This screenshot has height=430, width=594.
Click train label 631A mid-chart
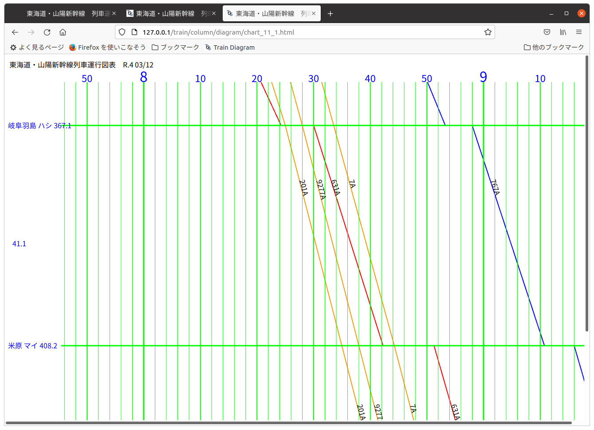(335, 188)
